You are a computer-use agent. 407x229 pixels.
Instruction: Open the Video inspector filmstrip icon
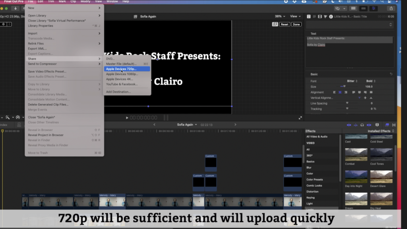[x=320, y=16]
